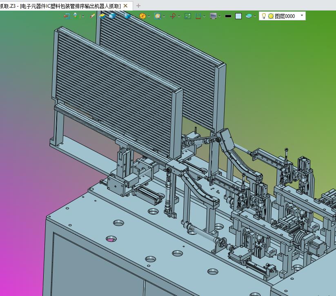Select the brush/attribute painter icon
The width and height of the screenshot is (336, 296).
click(x=93, y=16)
